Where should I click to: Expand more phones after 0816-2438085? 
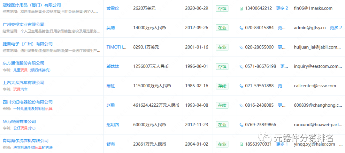coord(282,105)
